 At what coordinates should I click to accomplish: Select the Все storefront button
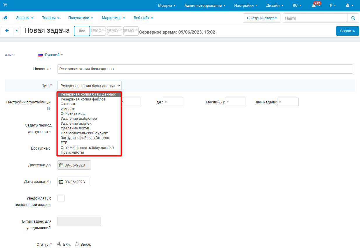click(x=82, y=31)
